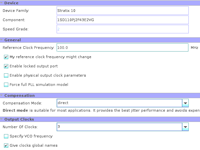Click the Reference Clock Frequency input
200x150 pixels.
click(123, 48)
